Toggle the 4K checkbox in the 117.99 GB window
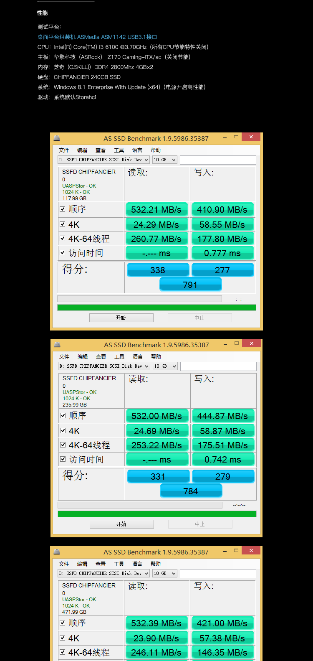This screenshot has height=661, width=313. tap(63, 224)
